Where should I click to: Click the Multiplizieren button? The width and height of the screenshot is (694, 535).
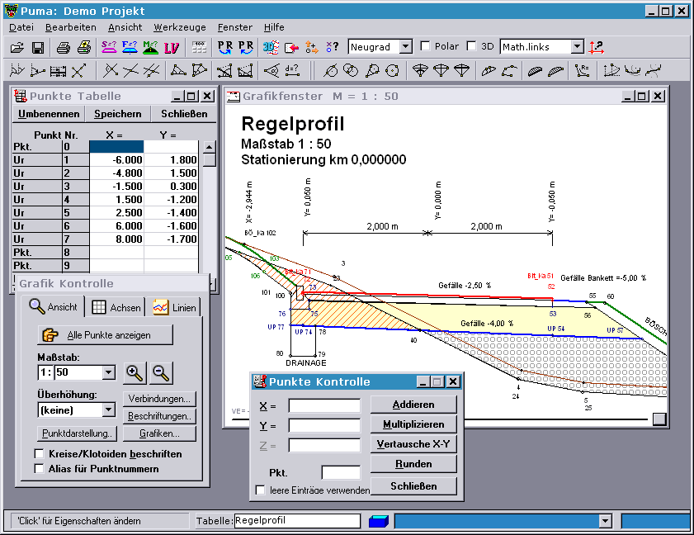[x=413, y=424]
